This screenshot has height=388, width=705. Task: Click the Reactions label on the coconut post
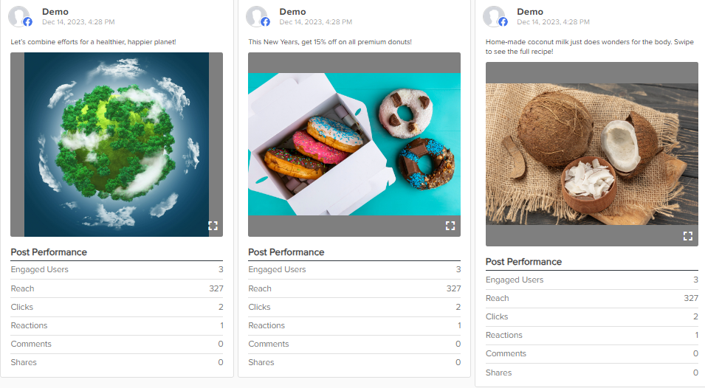coord(504,335)
